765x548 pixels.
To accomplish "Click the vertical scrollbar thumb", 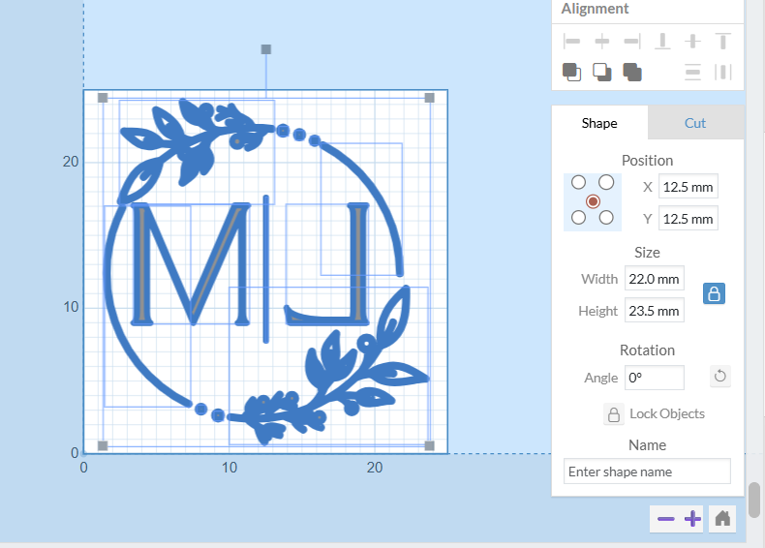I will coord(754,499).
